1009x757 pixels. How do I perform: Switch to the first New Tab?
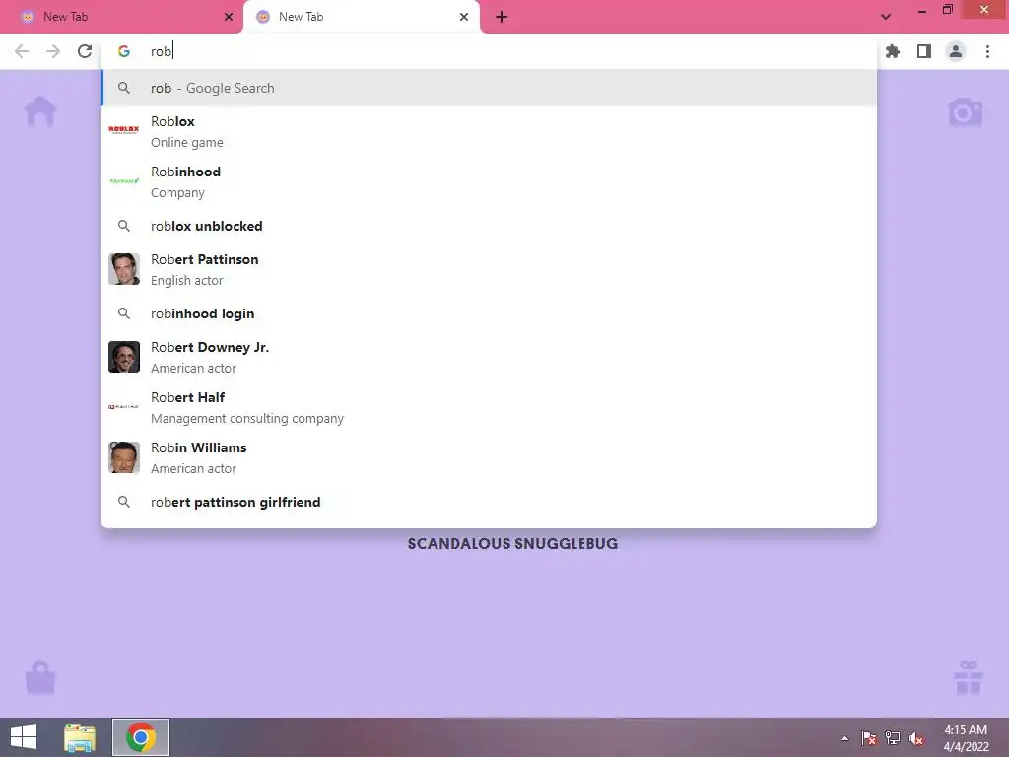pyautogui.click(x=121, y=17)
